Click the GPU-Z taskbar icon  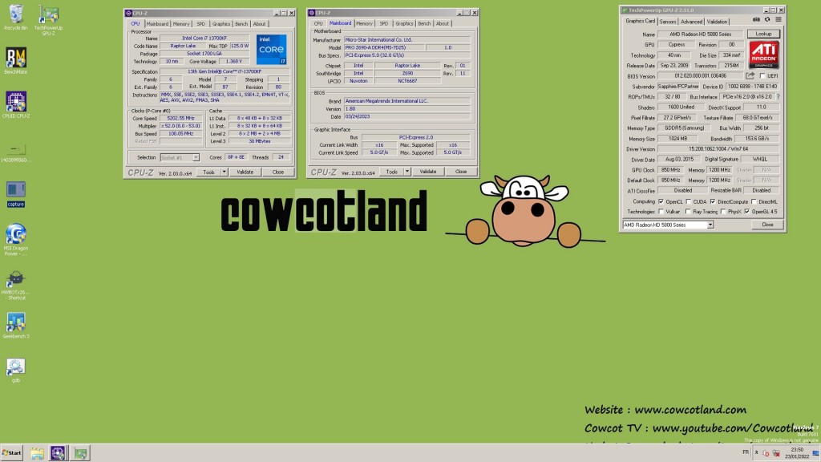coord(80,453)
